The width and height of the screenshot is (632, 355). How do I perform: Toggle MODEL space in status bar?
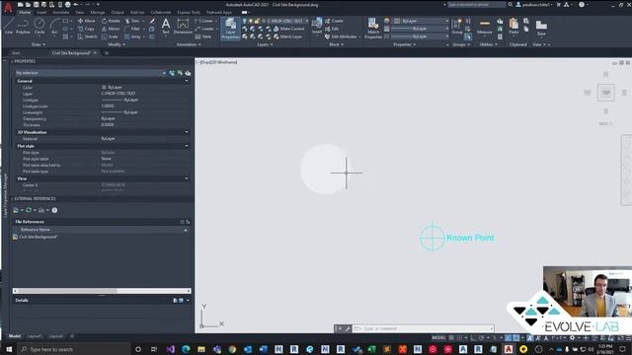[x=438, y=337]
